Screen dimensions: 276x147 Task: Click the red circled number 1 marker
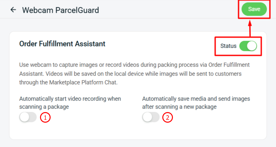(x=45, y=118)
